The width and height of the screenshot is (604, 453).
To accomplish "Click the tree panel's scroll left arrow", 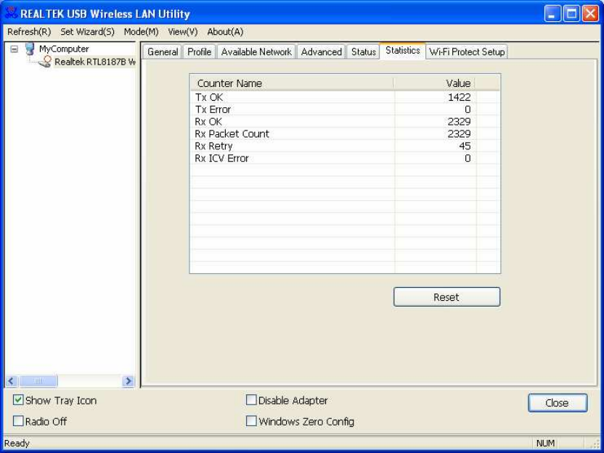I will coord(11,381).
